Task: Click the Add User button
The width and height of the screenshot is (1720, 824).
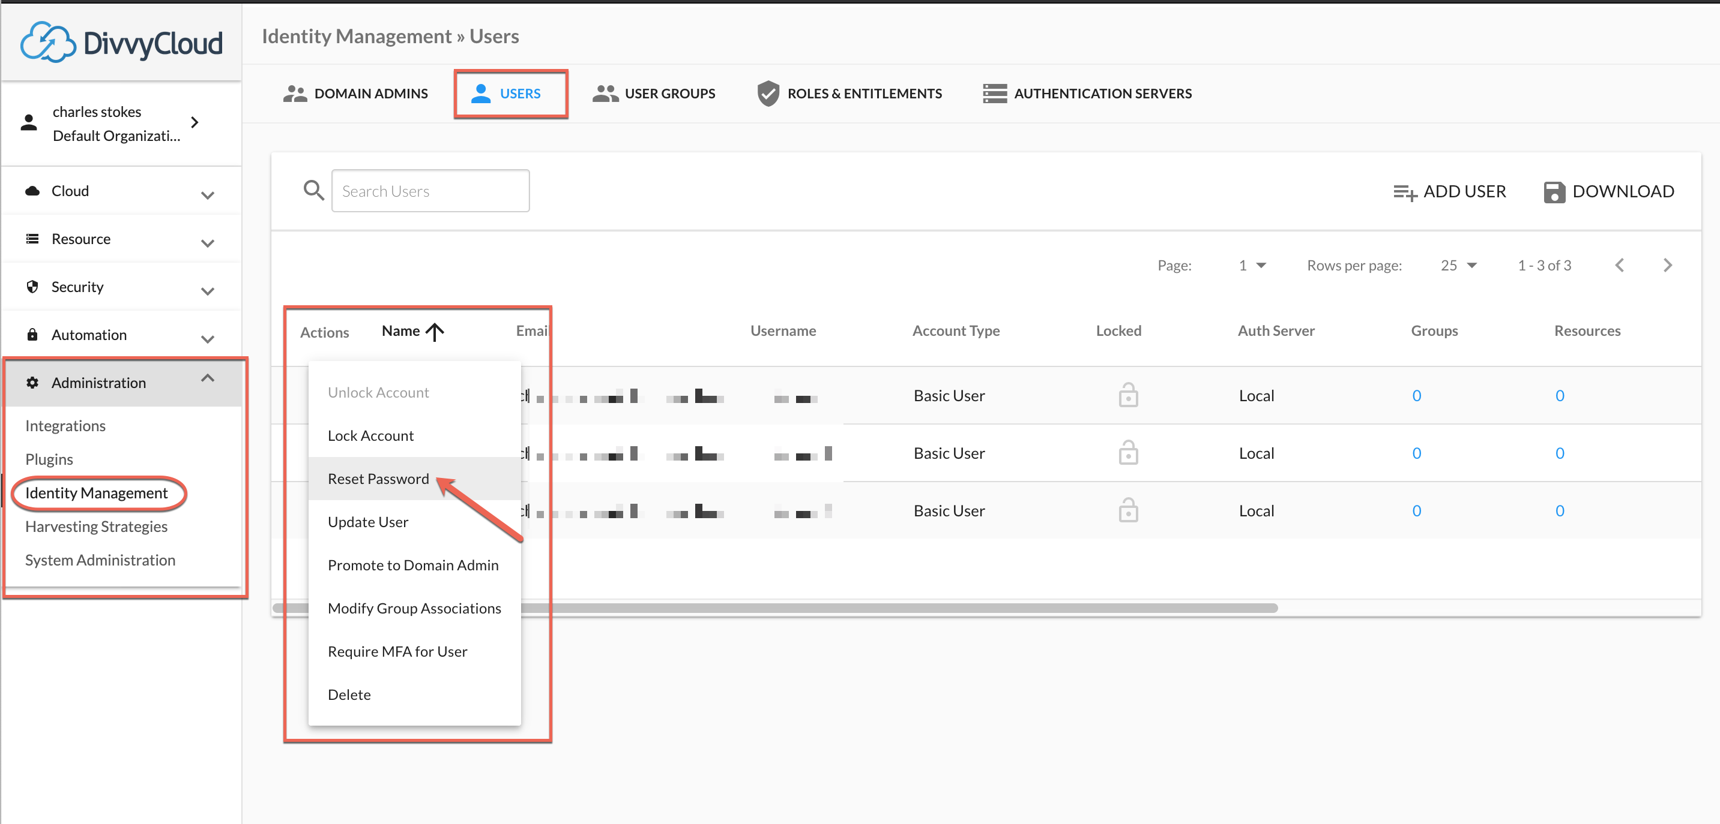Action: coord(1450,191)
